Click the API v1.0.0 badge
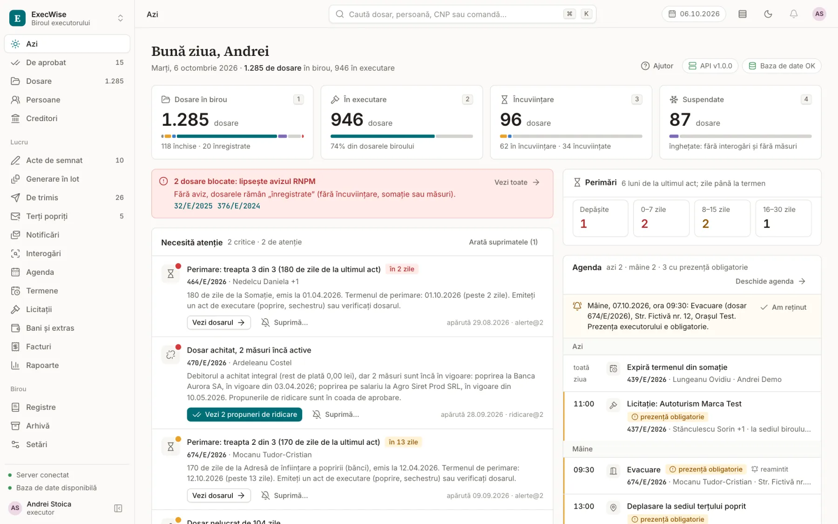Screen dimensions: 838x524 point(710,66)
